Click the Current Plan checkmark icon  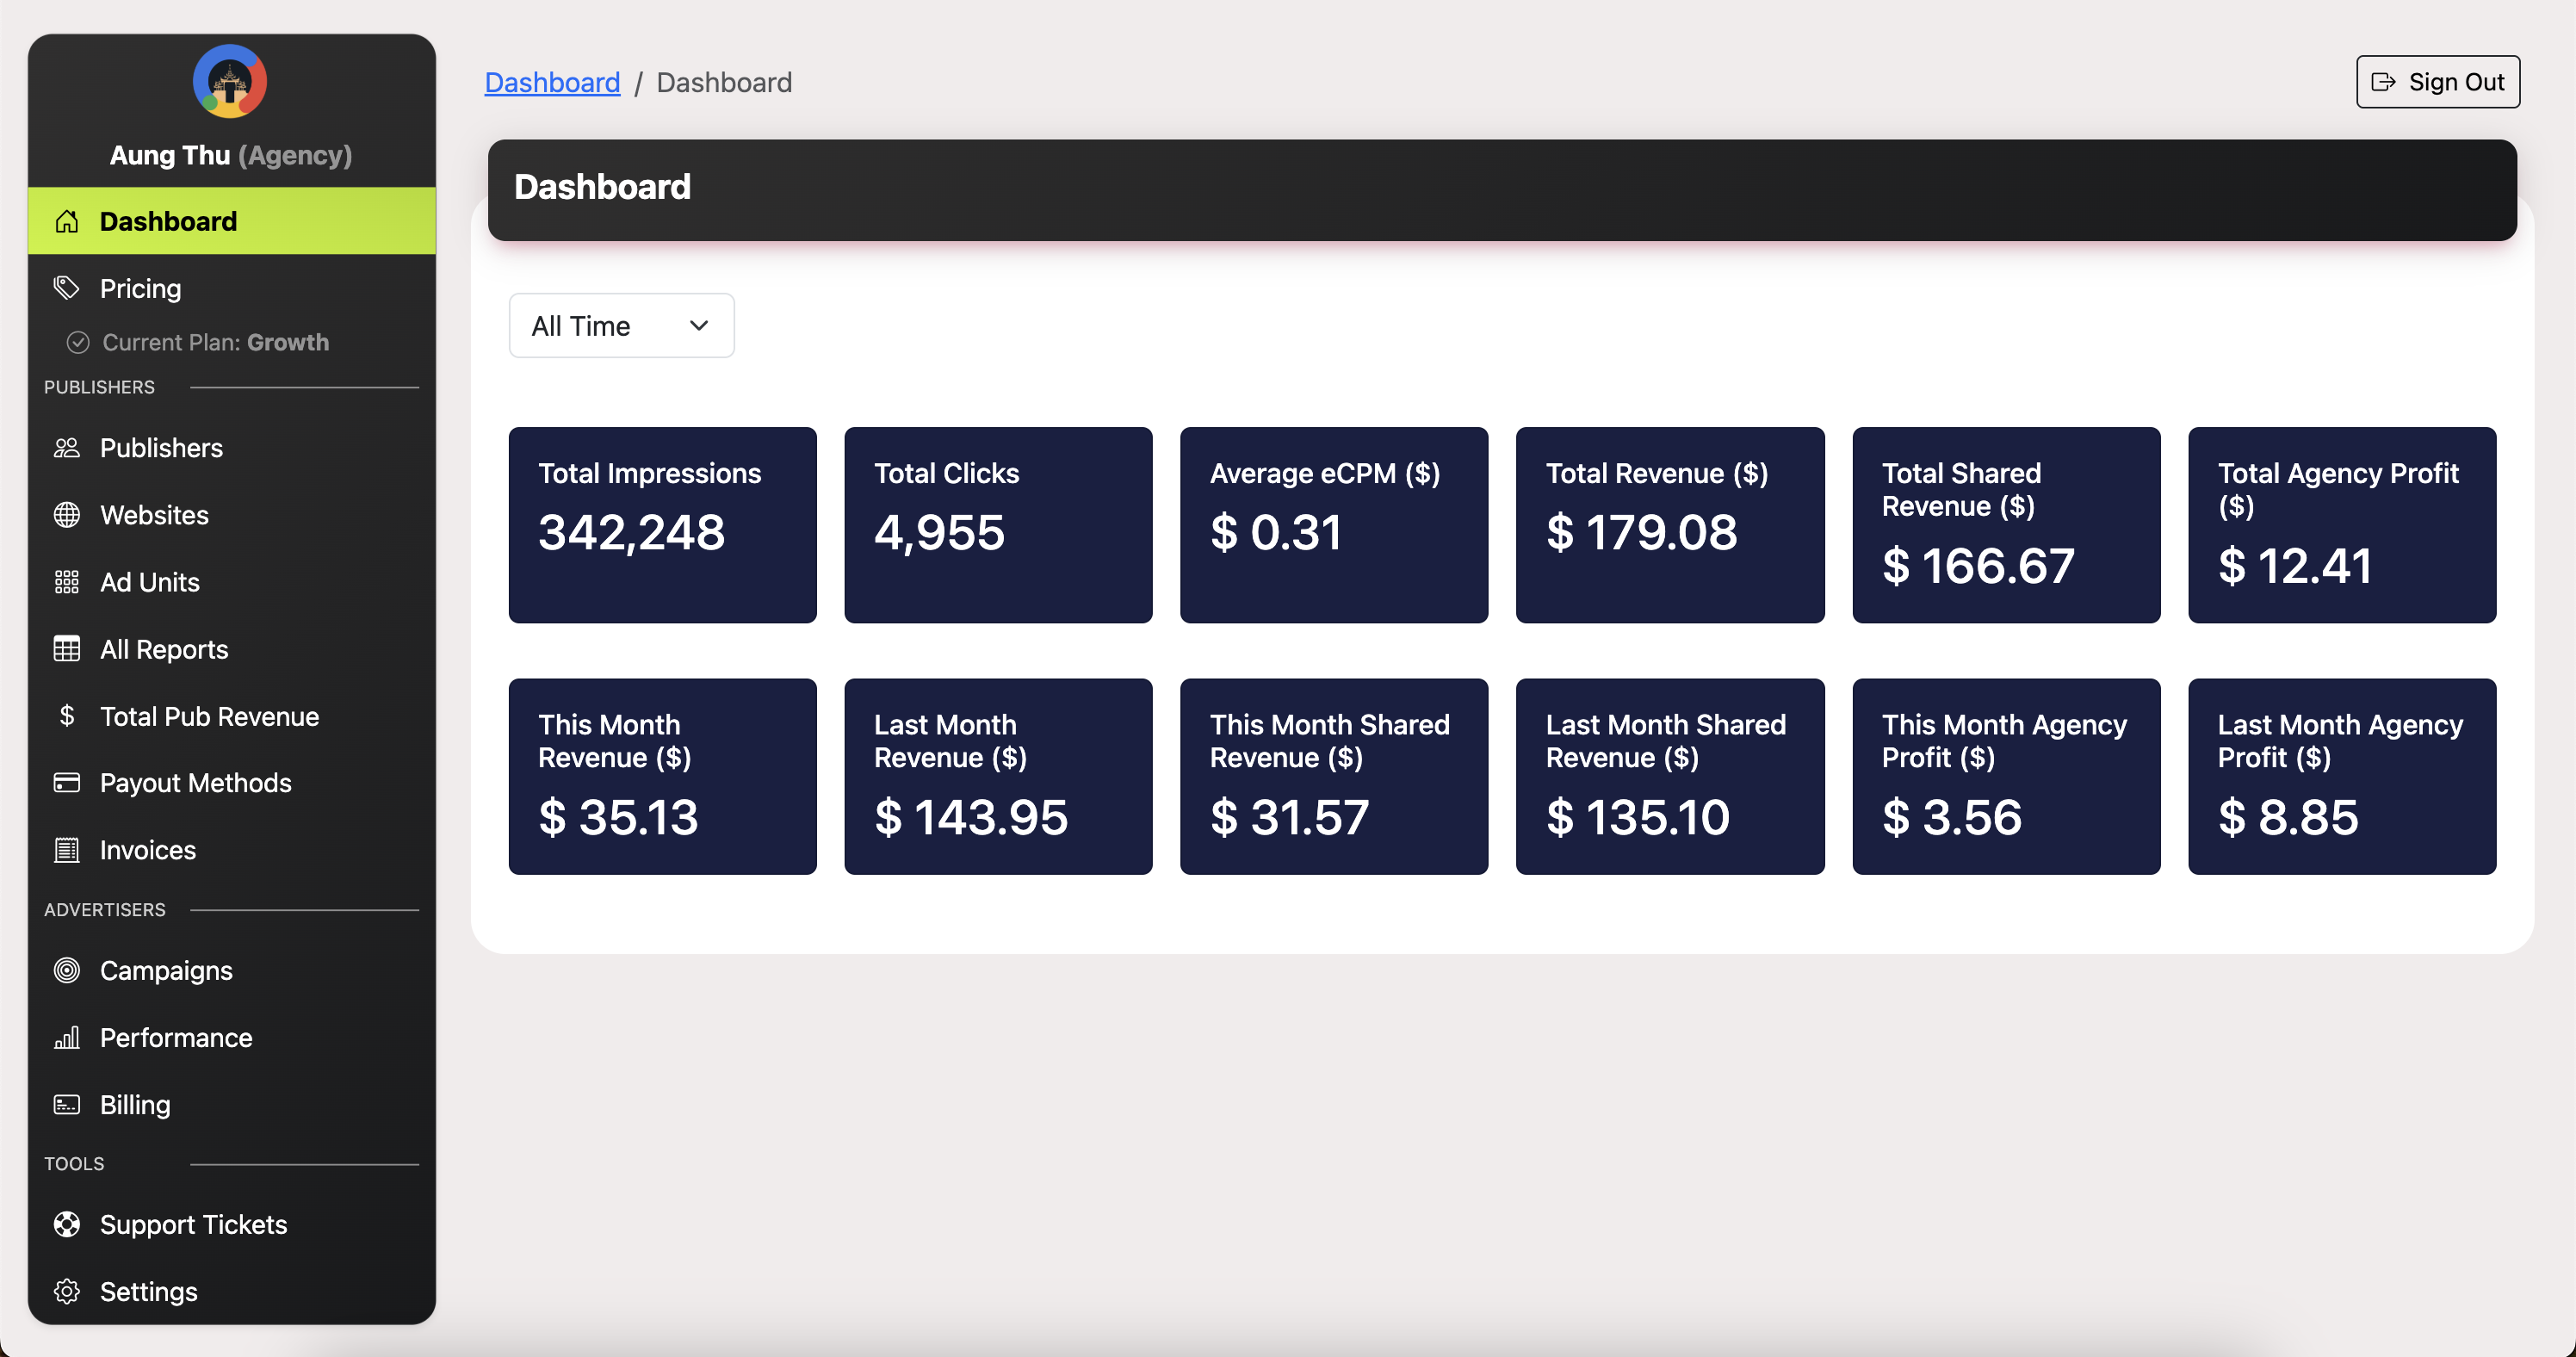tap(78, 342)
